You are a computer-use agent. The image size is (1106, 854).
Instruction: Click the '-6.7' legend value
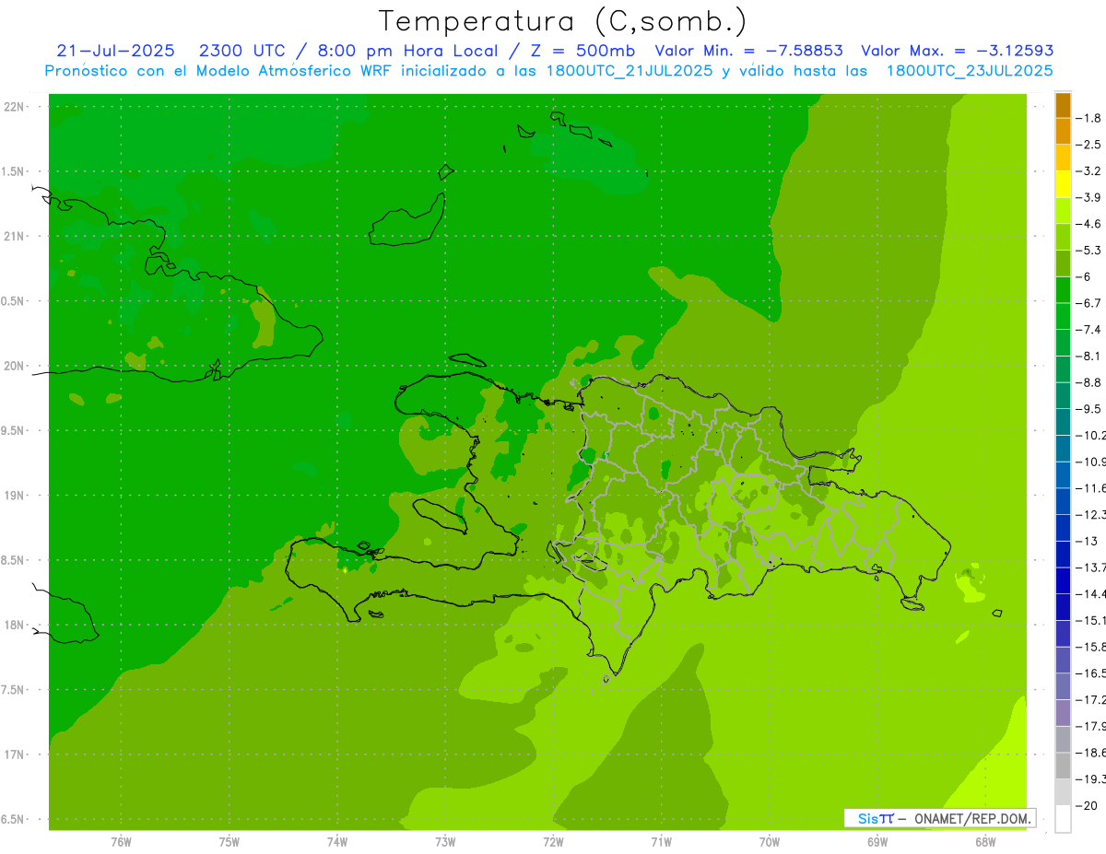tap(1089, 303)
